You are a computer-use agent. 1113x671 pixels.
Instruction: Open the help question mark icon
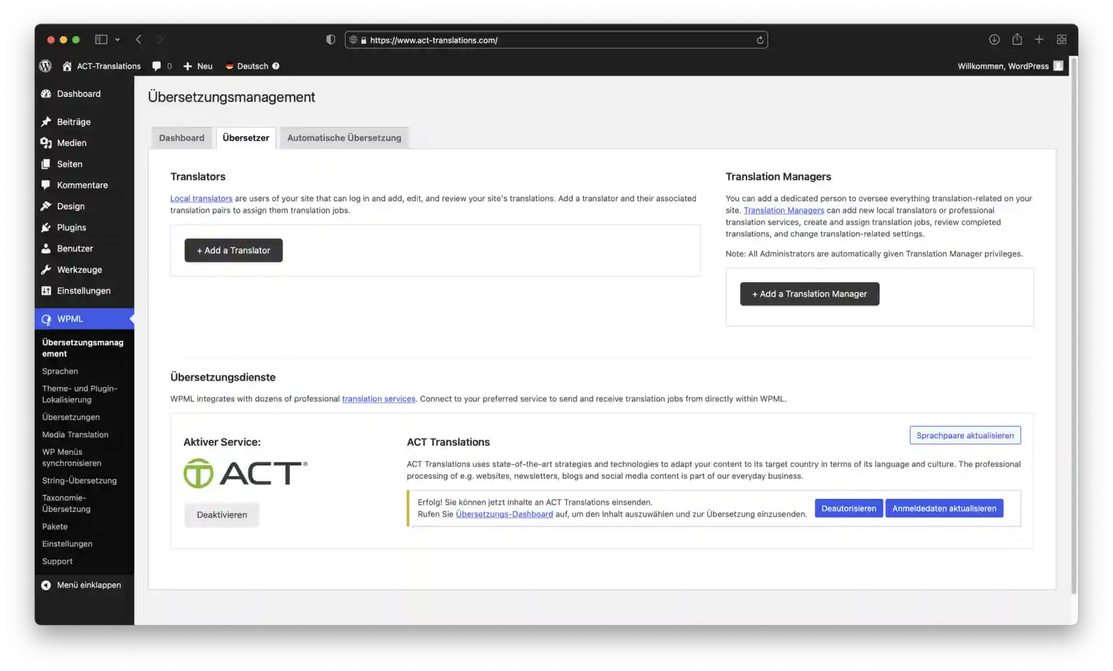[x=276, y=66]
